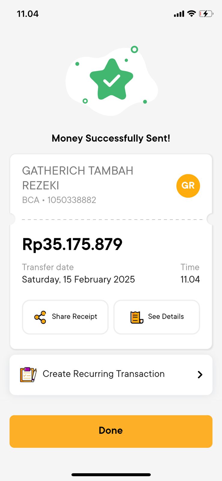This screenshot has width=222, height=481.
Task: Click the receipt details icon
Action: pyautogui.click(x=137, y=317)
